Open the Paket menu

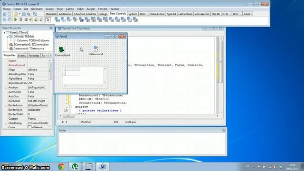click(80, 9)
